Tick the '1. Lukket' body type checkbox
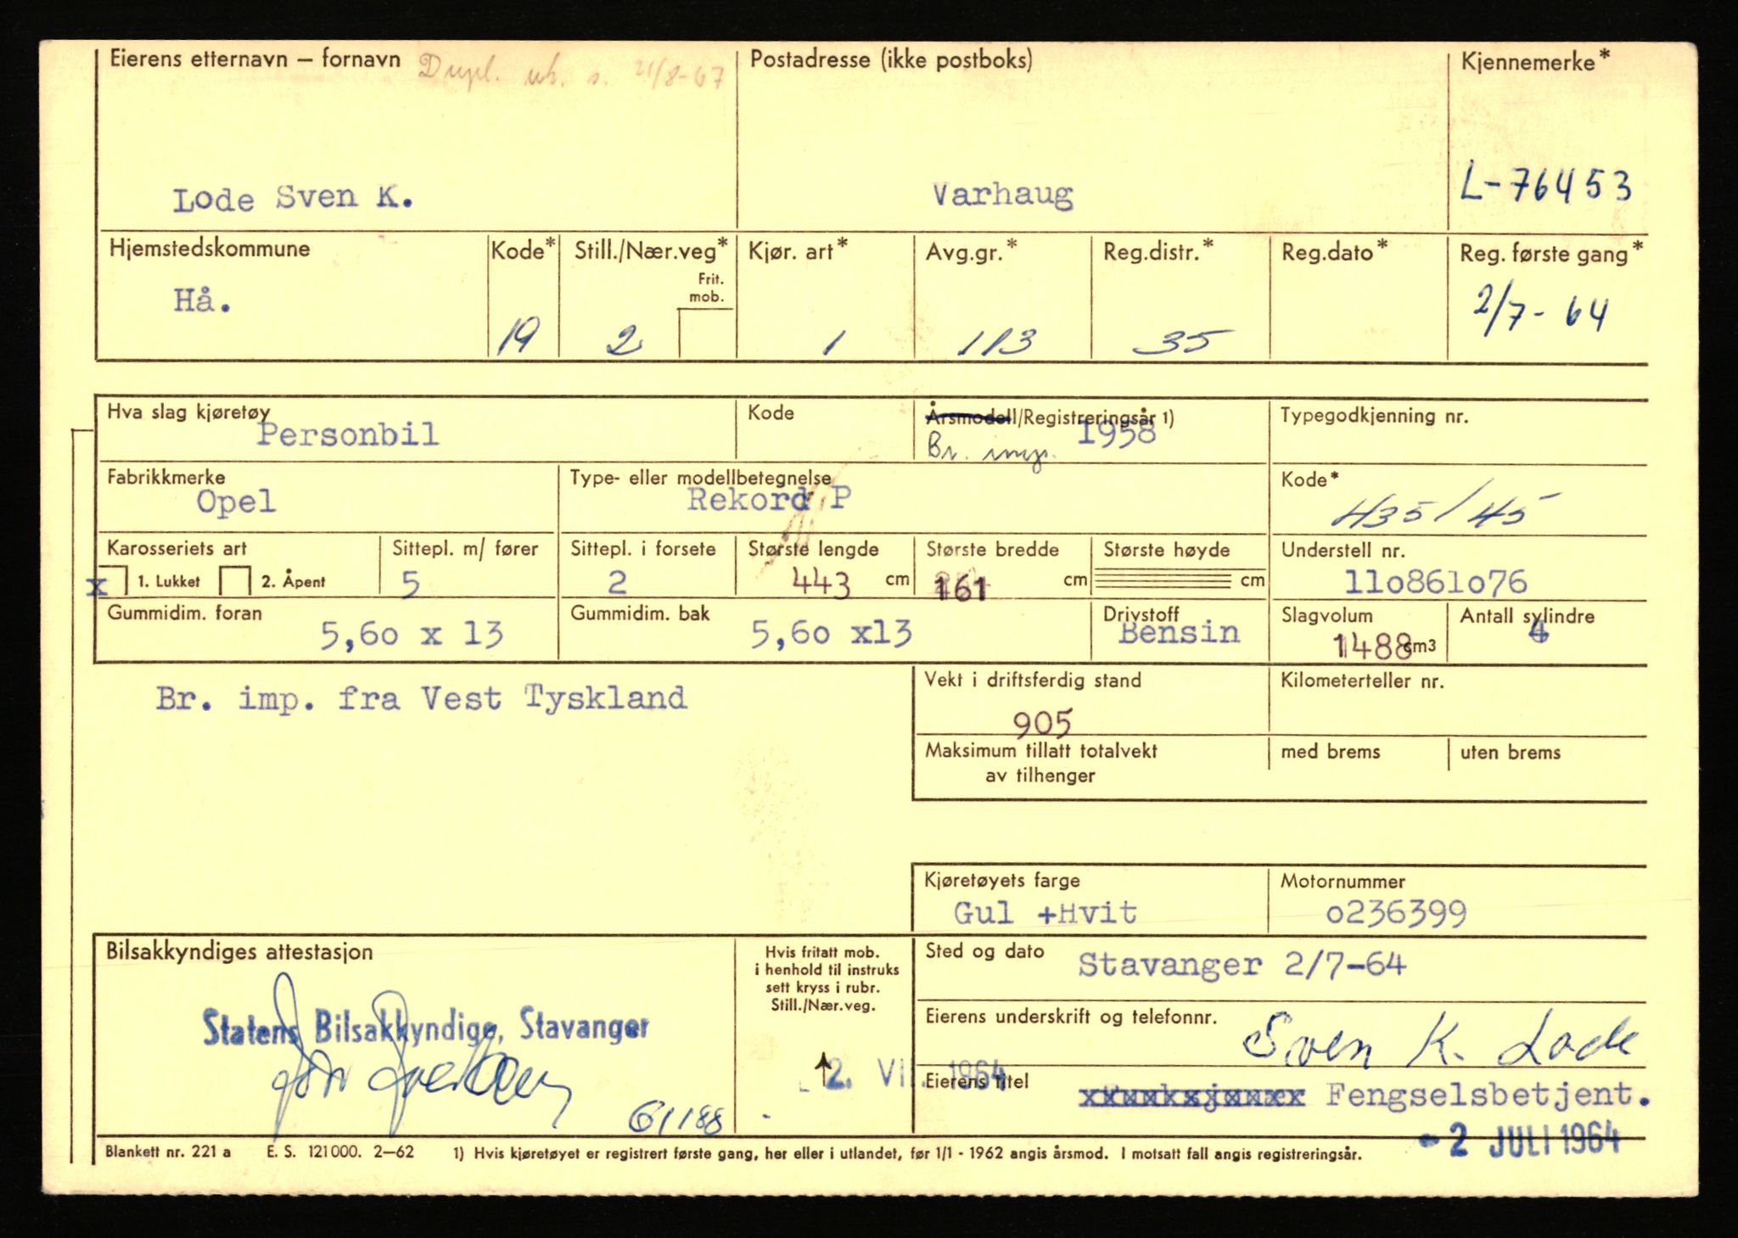The height and width of the screenshot is (1238, 1738). click(x=115, y=581)
